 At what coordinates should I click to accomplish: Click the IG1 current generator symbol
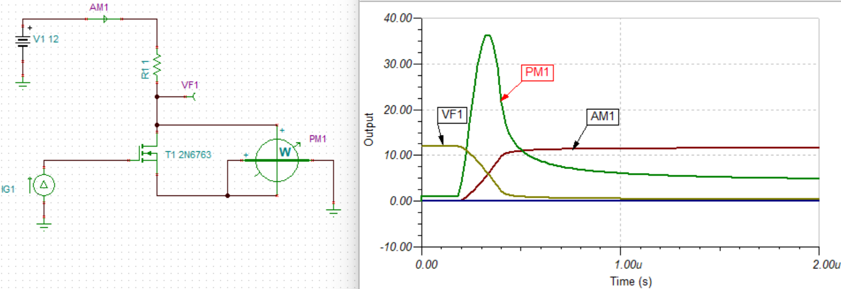43,185
